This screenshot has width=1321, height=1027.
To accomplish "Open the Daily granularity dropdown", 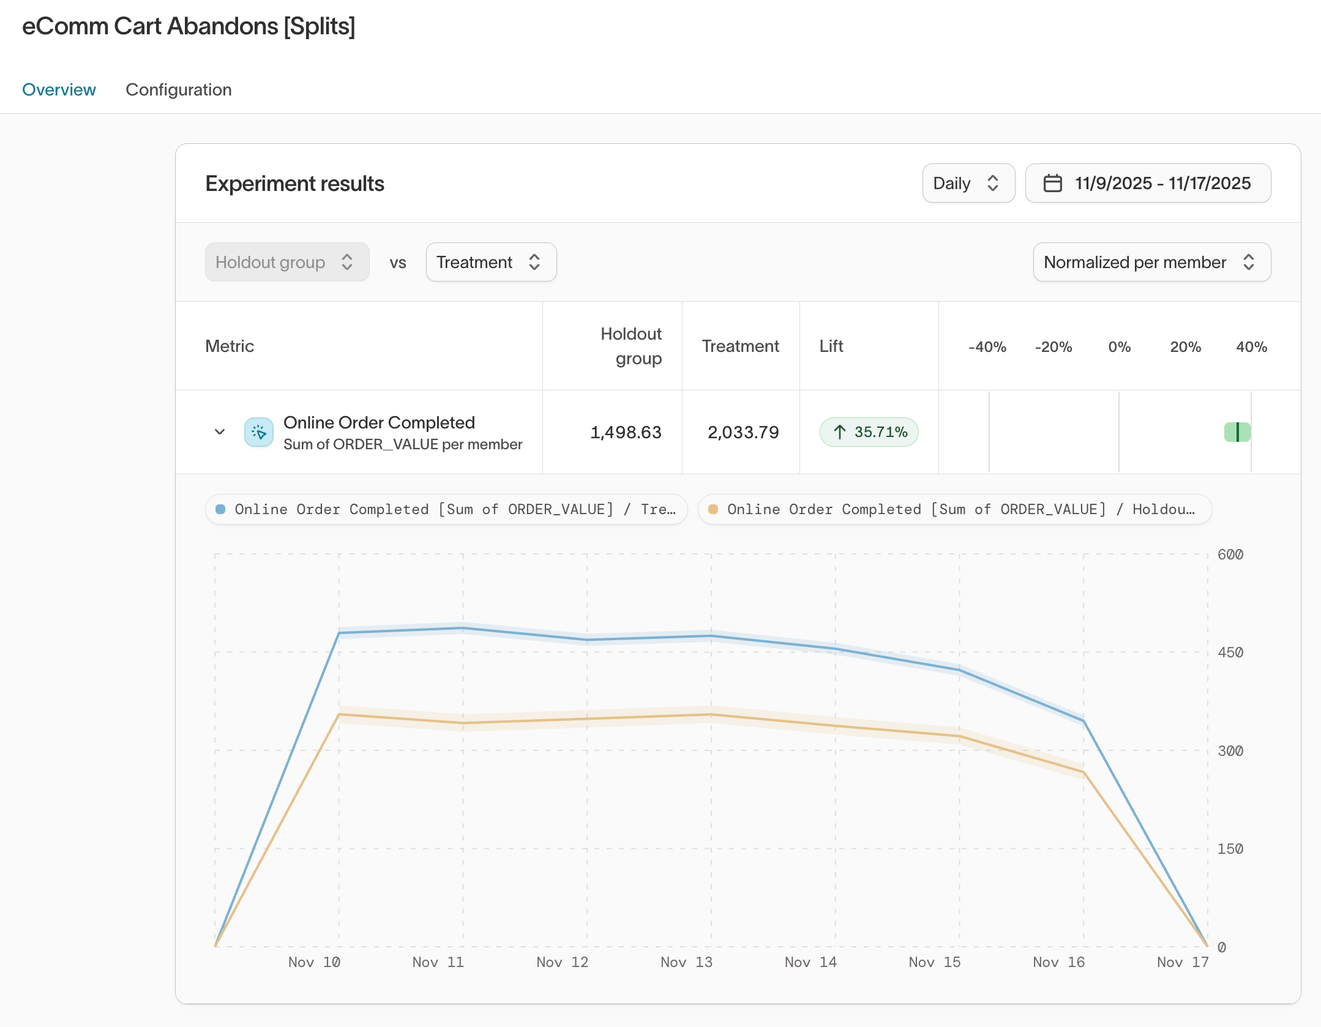I will (968, 183).
